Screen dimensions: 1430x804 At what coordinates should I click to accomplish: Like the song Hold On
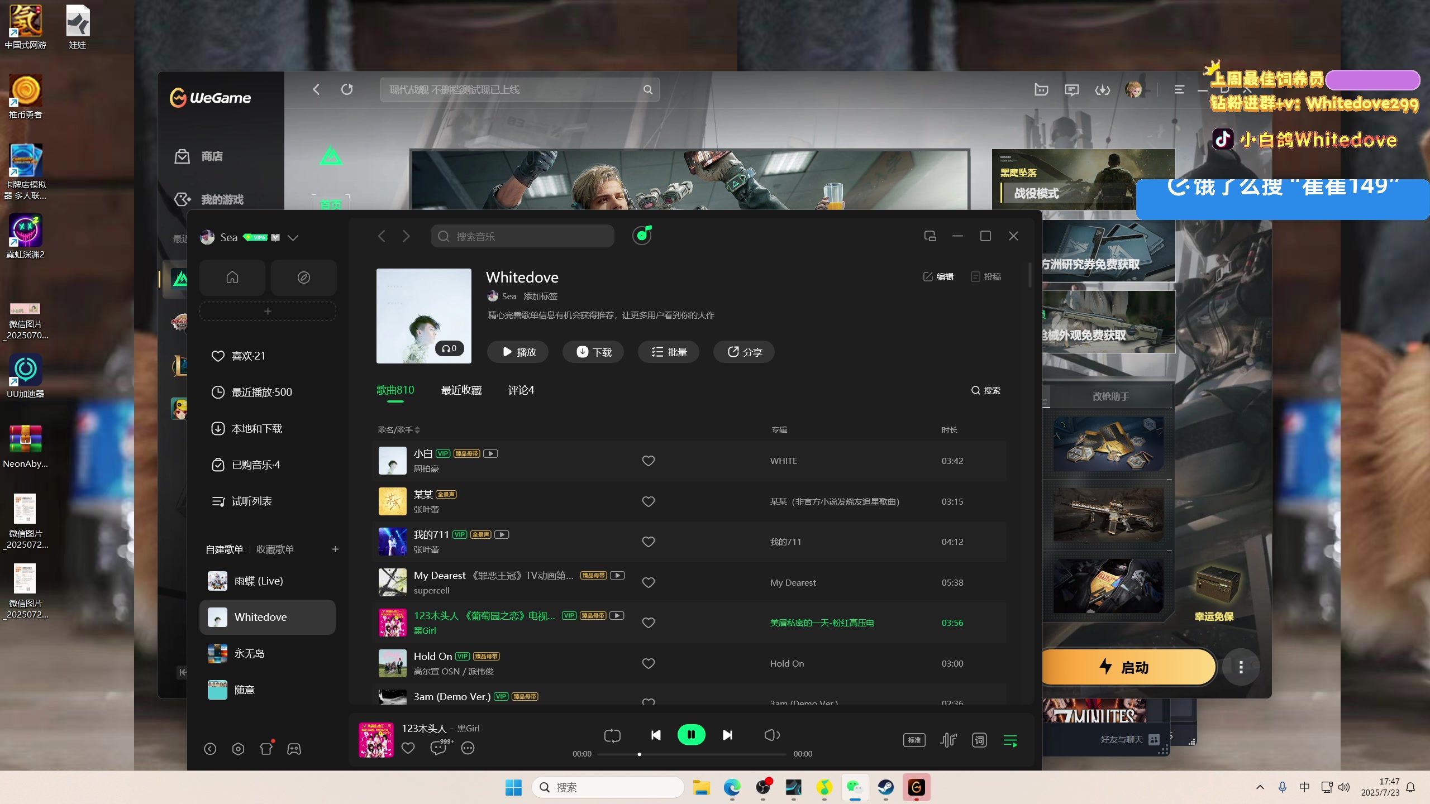click(648, 663)
